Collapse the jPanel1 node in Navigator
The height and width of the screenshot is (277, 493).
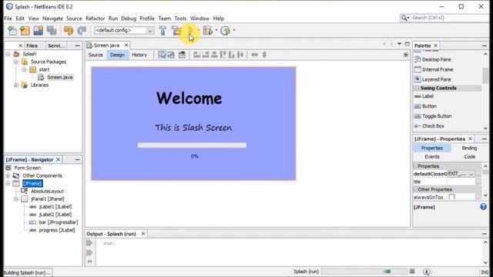pyautogui.click(x=16, y=199)
